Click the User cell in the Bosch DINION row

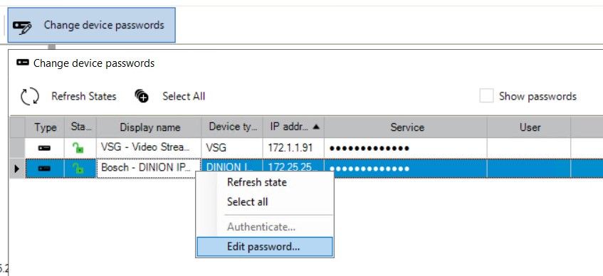(529, 169)
